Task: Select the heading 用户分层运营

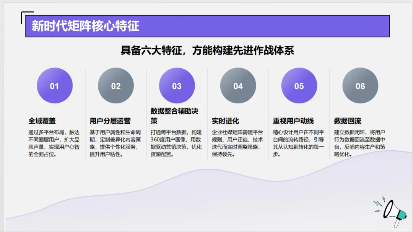Action: pyautogui.click(x=110, y=121)
